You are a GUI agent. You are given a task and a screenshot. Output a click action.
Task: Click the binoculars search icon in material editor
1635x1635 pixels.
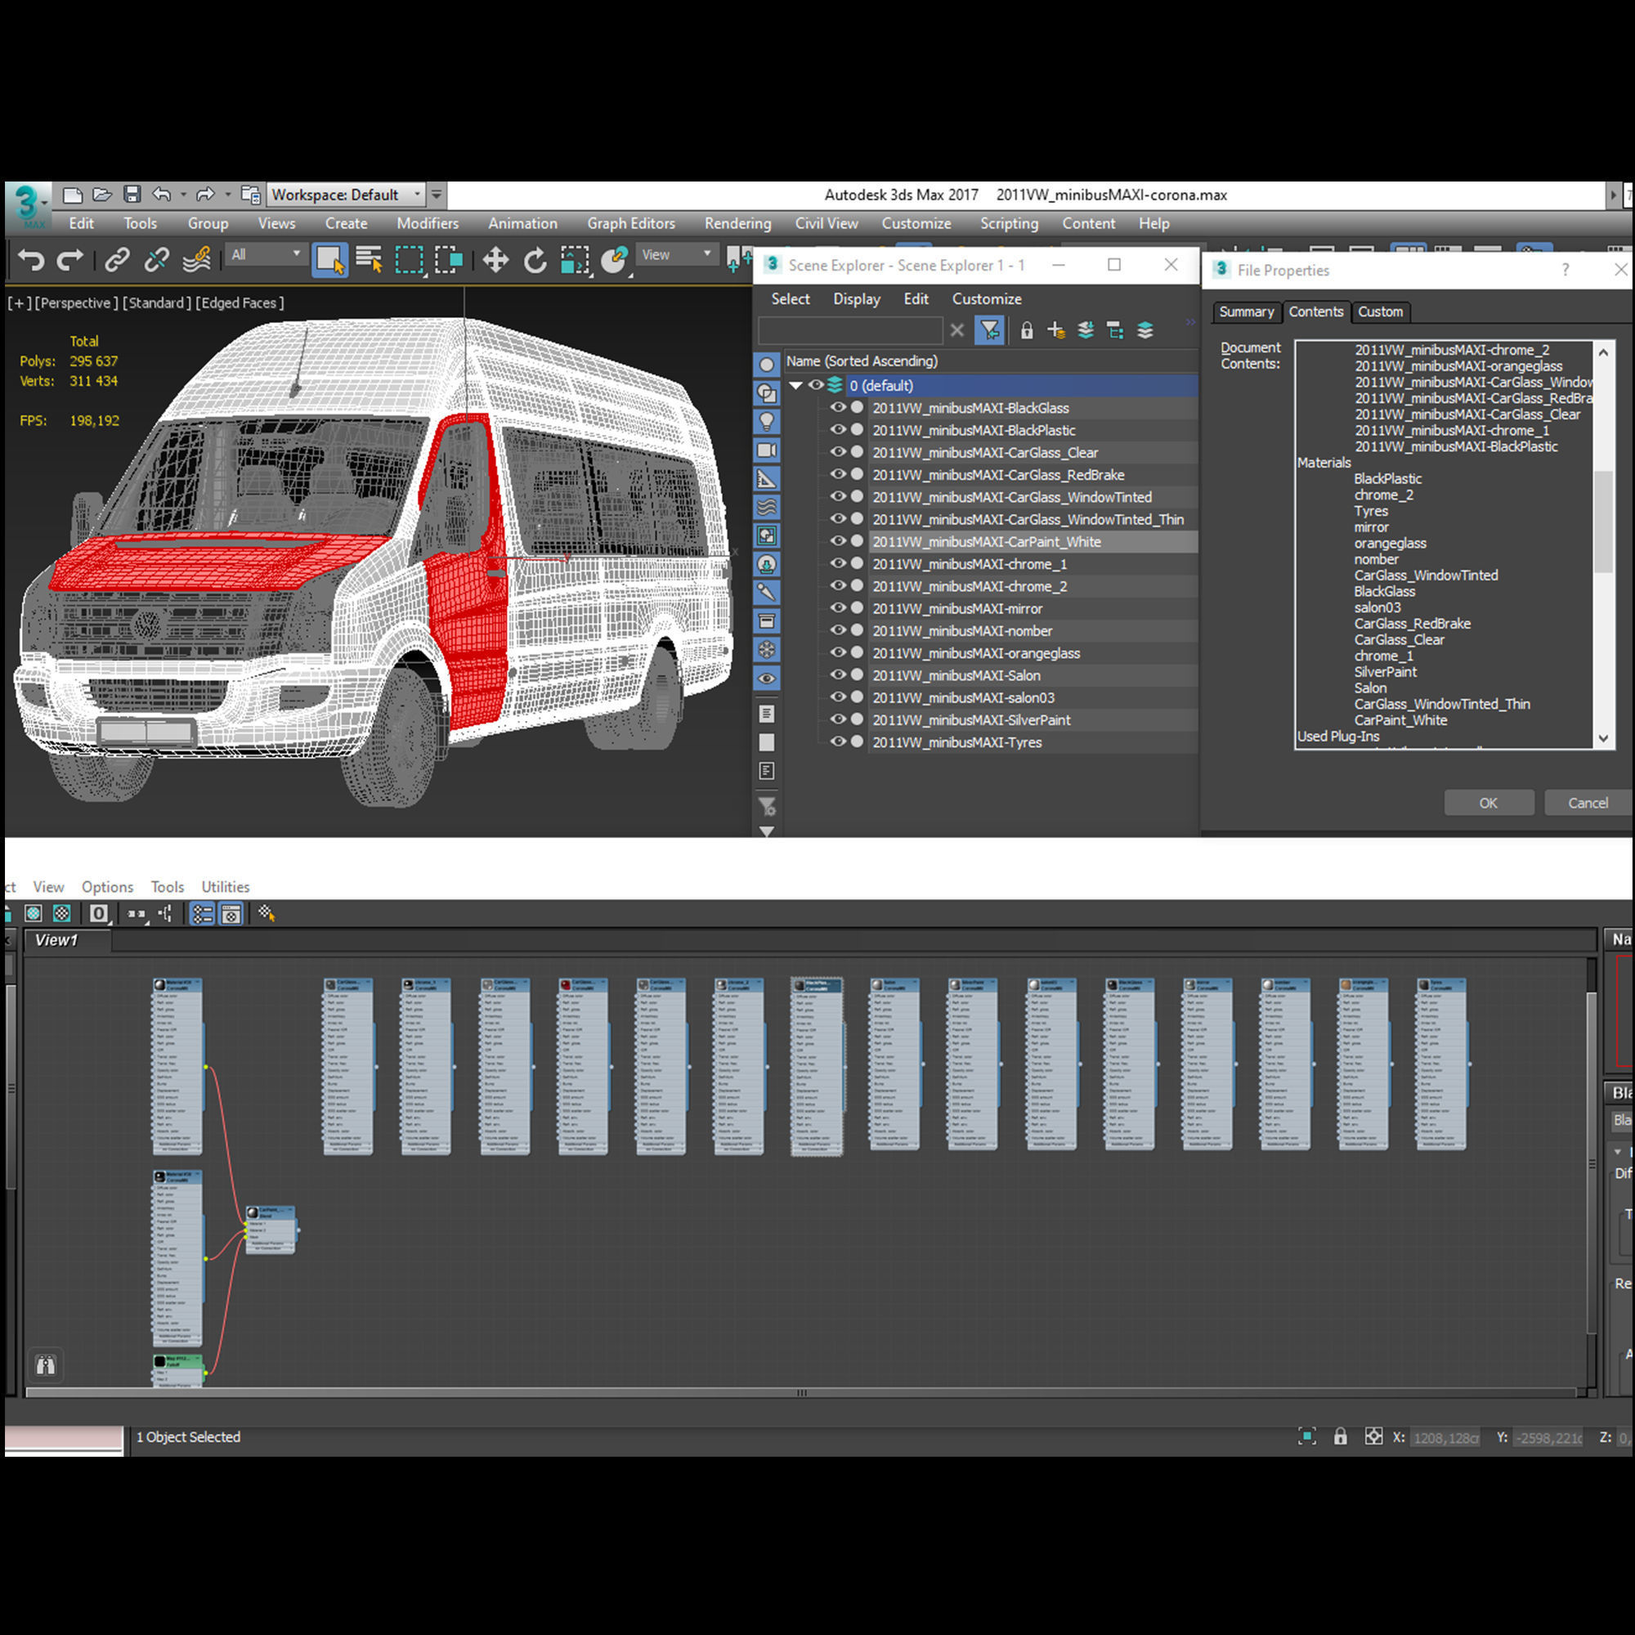[46, 1365]
